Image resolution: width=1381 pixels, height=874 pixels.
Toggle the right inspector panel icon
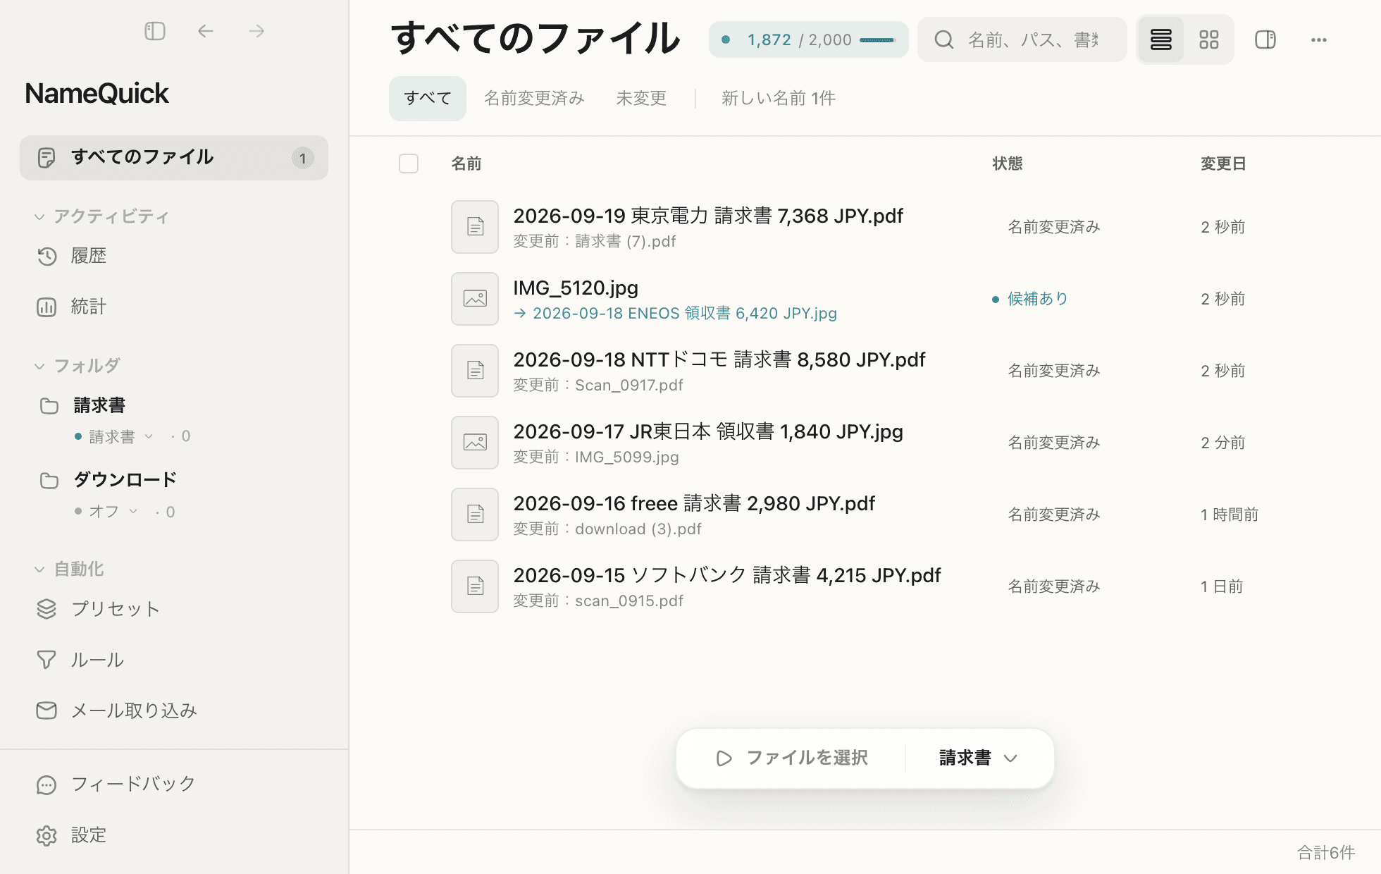[x=1265, y=39]
